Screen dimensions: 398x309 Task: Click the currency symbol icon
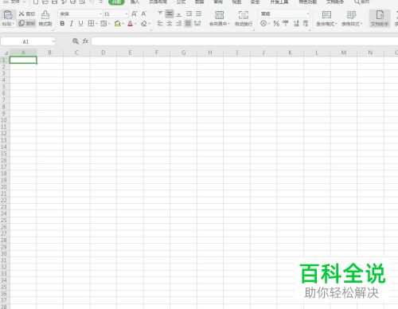pos(263,23)
